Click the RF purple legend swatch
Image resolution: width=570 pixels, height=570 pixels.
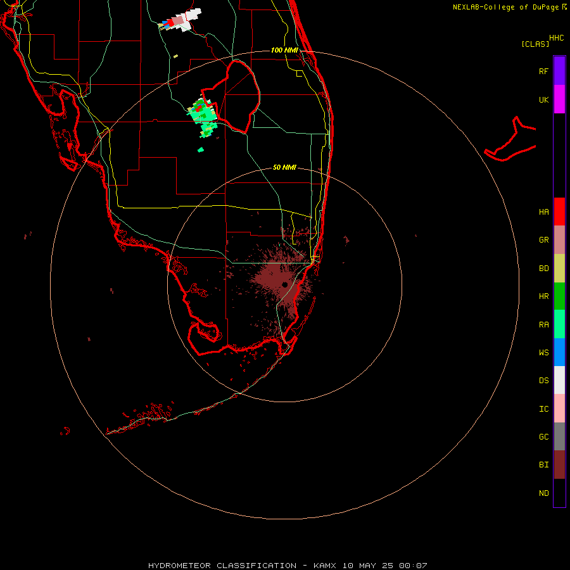559,71
